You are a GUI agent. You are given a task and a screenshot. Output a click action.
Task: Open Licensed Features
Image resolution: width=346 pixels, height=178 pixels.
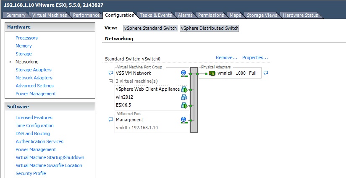pos(34,118)
